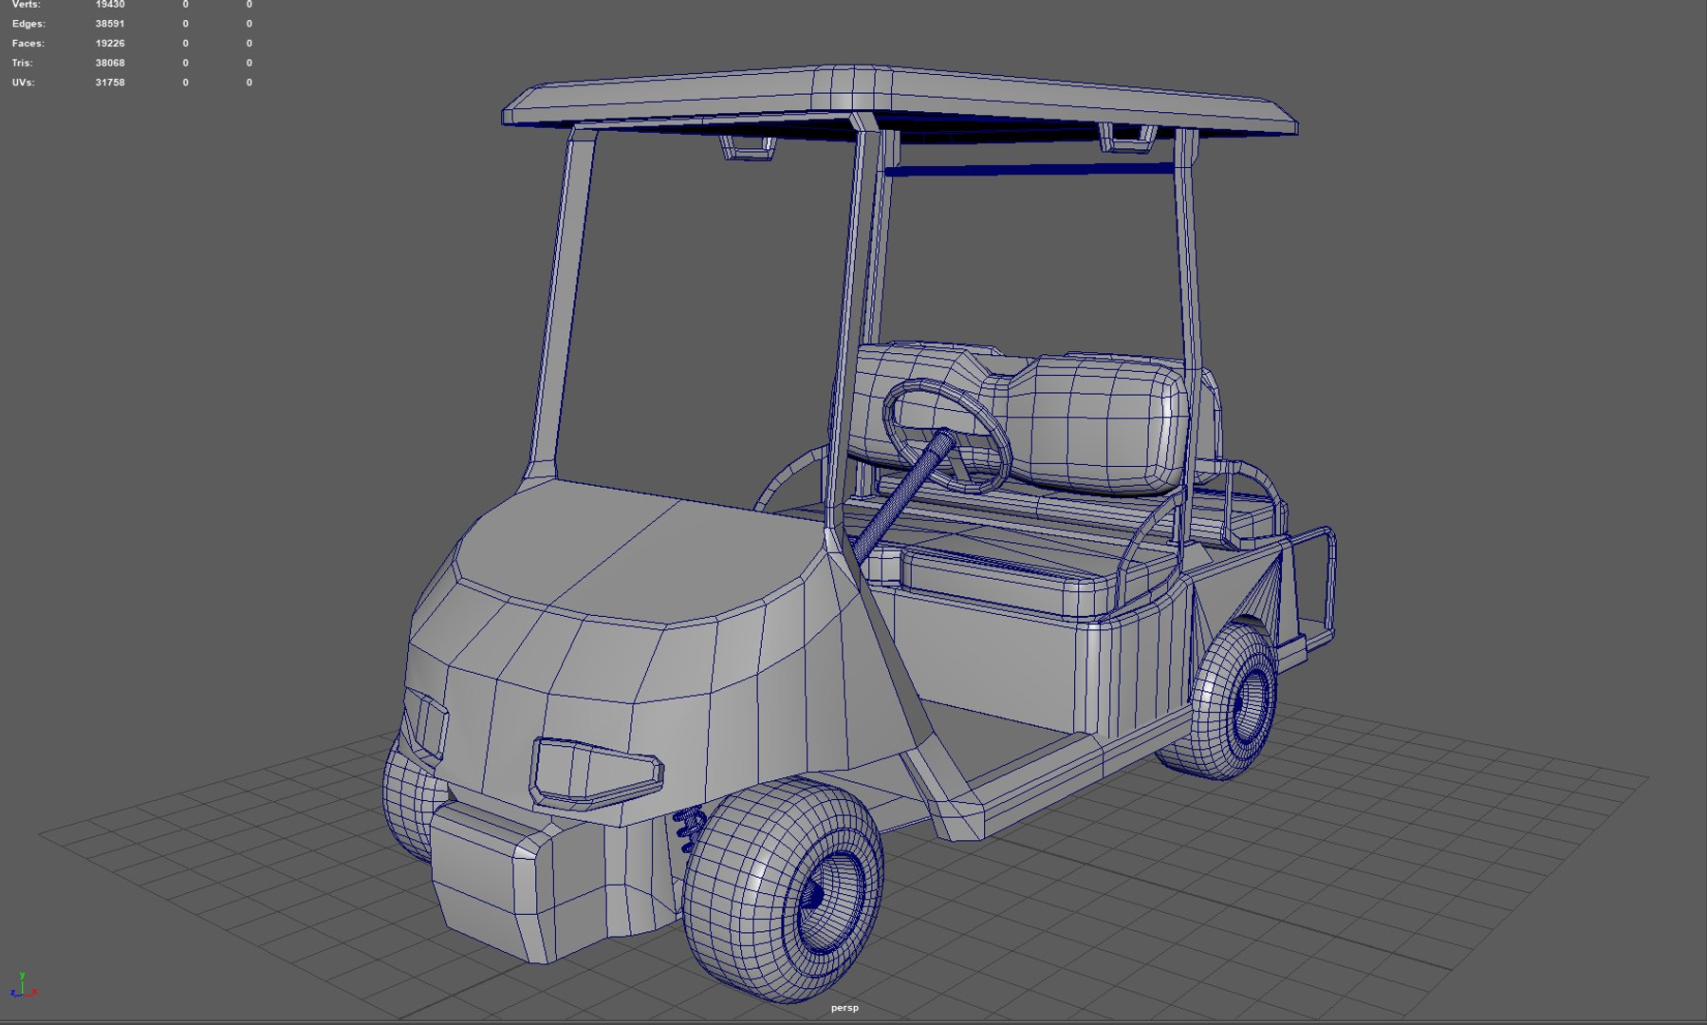The width and height of the screenshot is (1707, 1025).
Task: Click the "Tris:" poly count label
Action: pos(22,63)
